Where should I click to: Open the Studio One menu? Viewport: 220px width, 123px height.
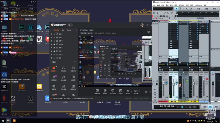pyautogui.click(x=198, y=5)
